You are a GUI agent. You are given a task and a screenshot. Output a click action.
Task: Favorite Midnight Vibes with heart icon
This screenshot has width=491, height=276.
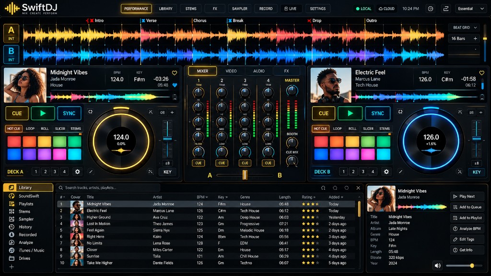point(175,73)
